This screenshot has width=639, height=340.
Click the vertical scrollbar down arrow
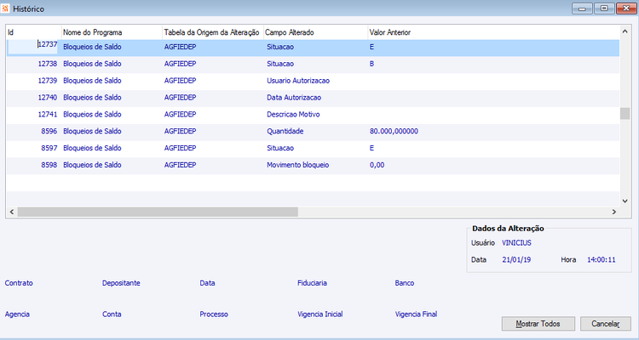click(x=625, y=201)
